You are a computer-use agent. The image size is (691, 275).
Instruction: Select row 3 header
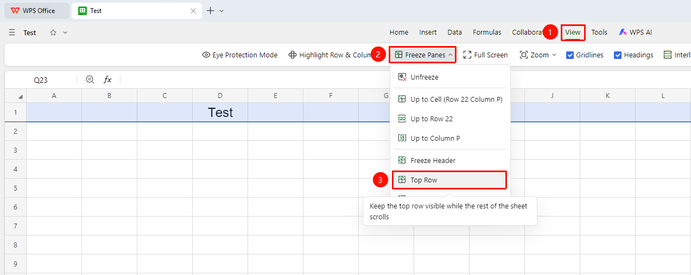point(16,150)
